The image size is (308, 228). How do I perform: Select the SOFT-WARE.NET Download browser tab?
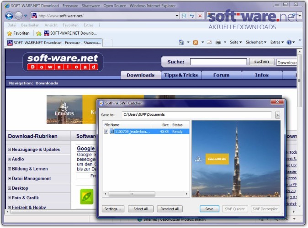pyautogui.click(x=54, y=43)
